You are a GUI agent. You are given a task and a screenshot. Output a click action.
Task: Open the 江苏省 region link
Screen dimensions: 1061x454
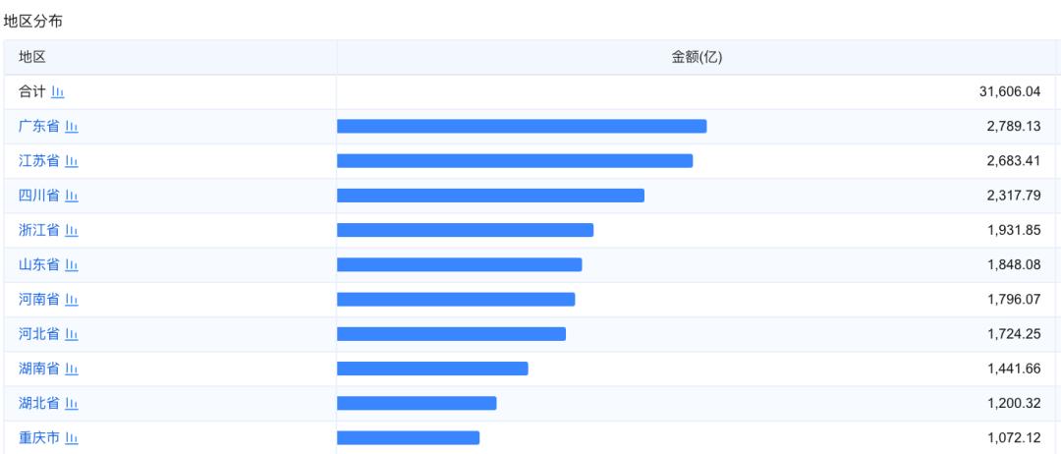[39, 161]
